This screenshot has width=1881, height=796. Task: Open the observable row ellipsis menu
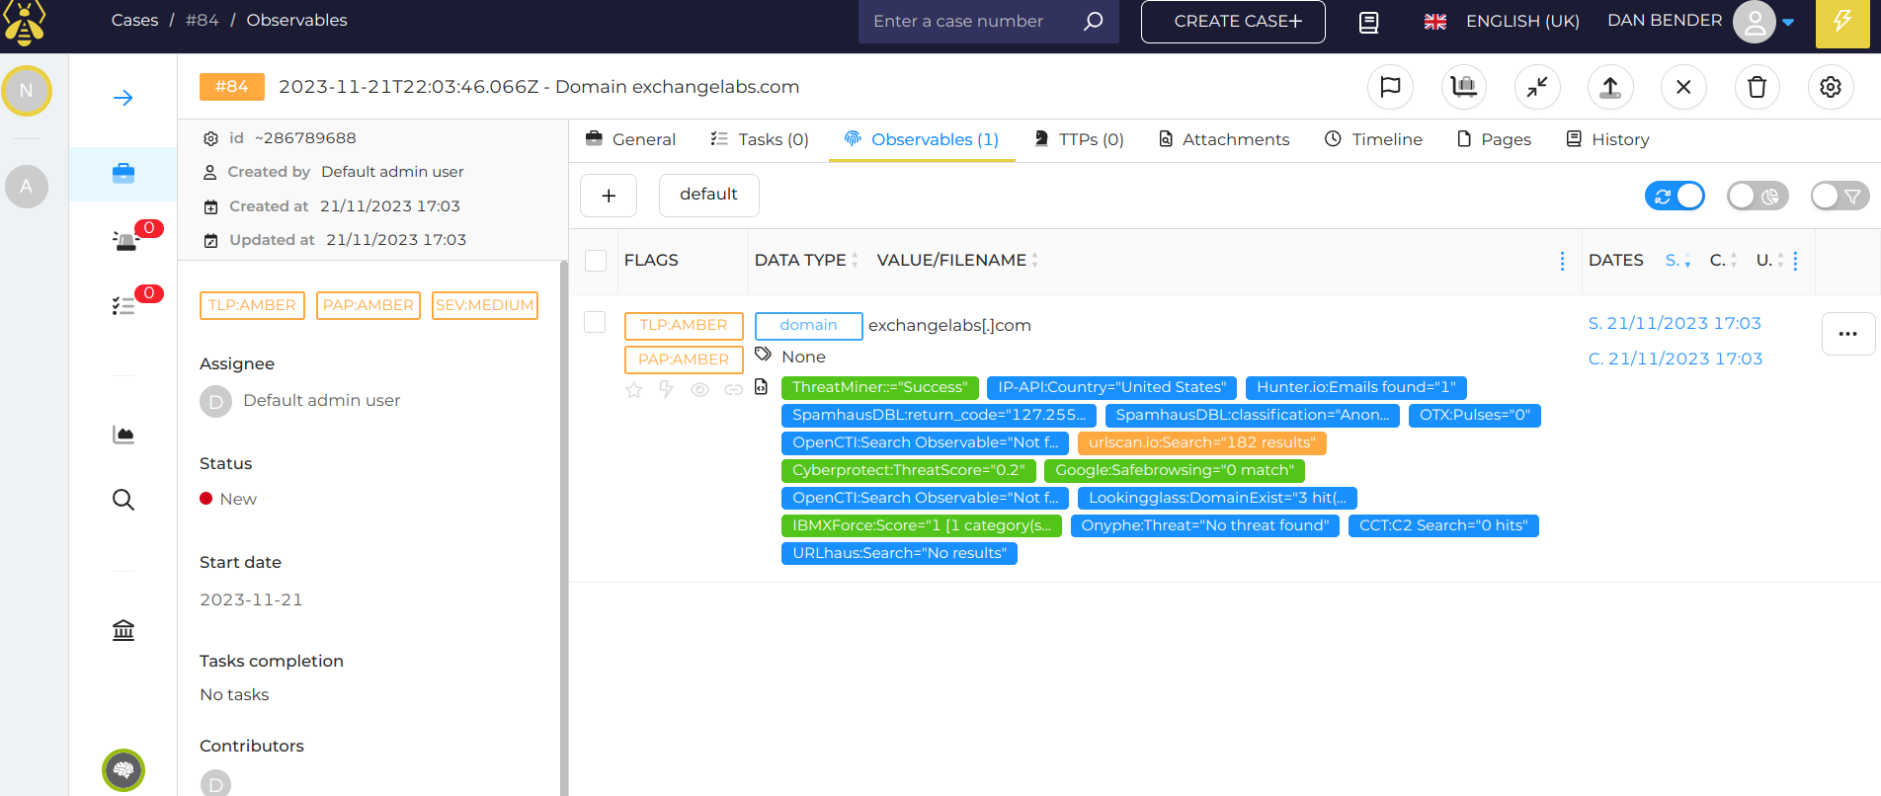(x=1847, y=334)
